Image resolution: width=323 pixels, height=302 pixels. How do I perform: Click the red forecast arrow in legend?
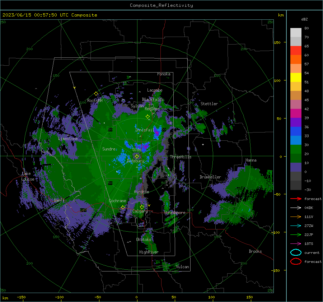(296, 199)
